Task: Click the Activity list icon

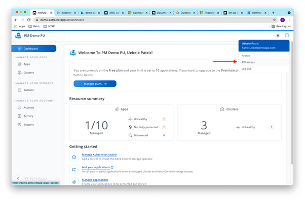Action: click(19, 116)
